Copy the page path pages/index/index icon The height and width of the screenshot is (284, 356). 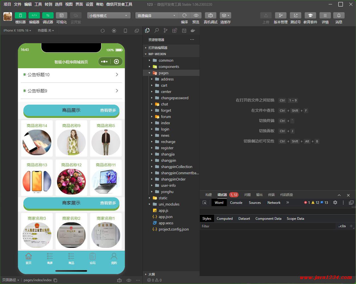point(55,280)
